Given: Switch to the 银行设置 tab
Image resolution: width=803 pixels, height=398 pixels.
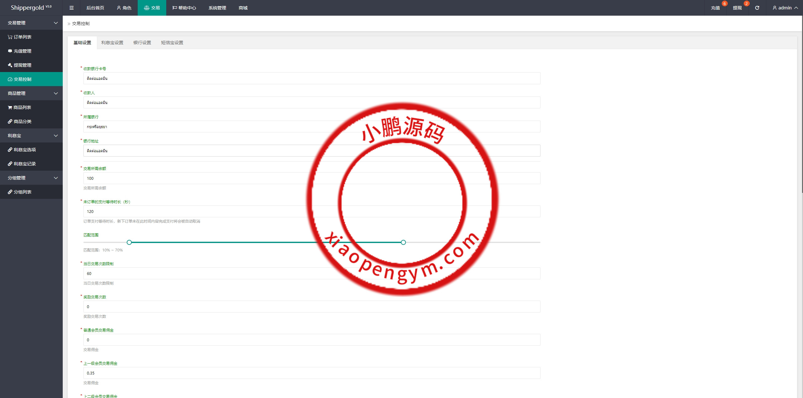Looking at the screenshot, I should (142, 43).
